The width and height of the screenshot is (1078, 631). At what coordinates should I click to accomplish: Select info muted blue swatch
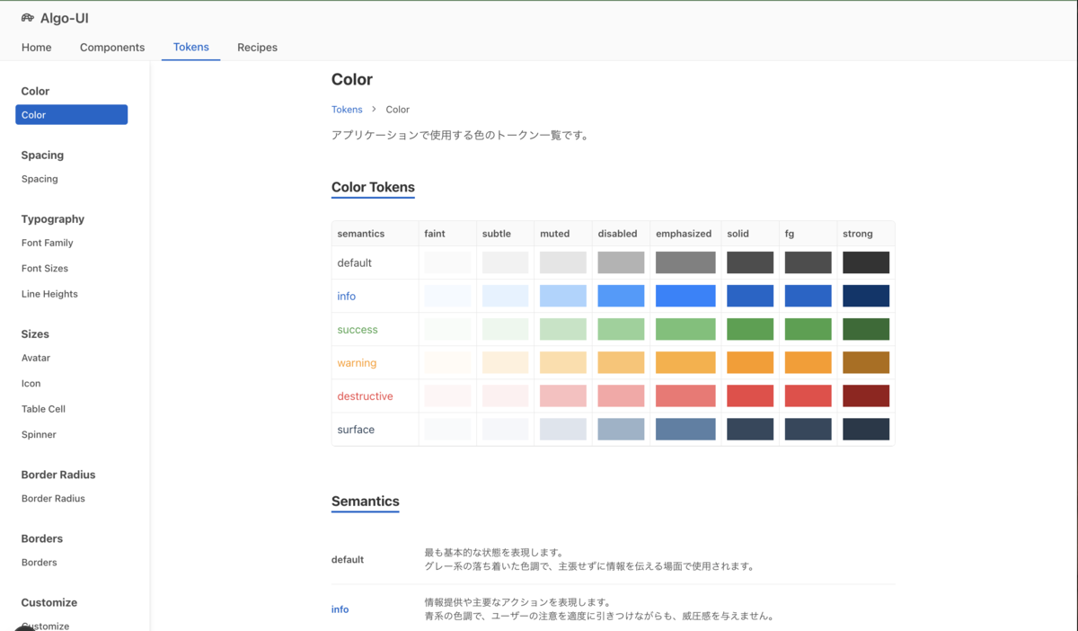coord(563,296)
